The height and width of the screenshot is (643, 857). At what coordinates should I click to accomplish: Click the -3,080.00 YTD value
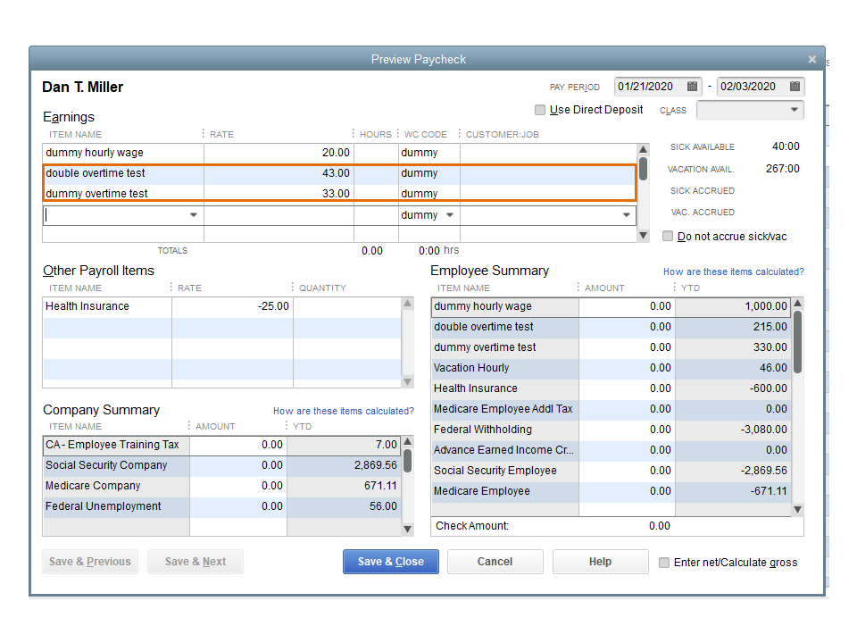point(763,430)
